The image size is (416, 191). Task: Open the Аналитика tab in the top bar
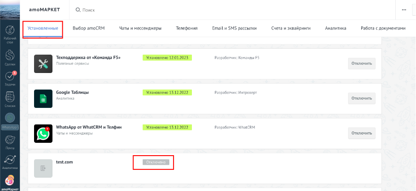[x=335, y=28]
